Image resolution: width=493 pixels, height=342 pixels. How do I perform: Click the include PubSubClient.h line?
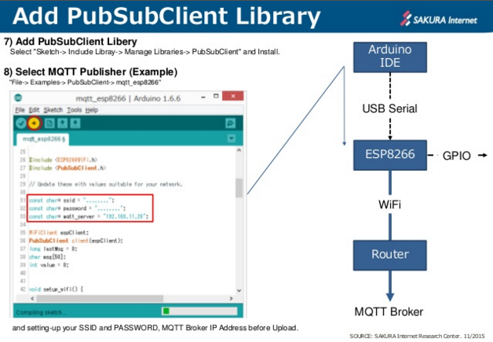tap(68, 167)
